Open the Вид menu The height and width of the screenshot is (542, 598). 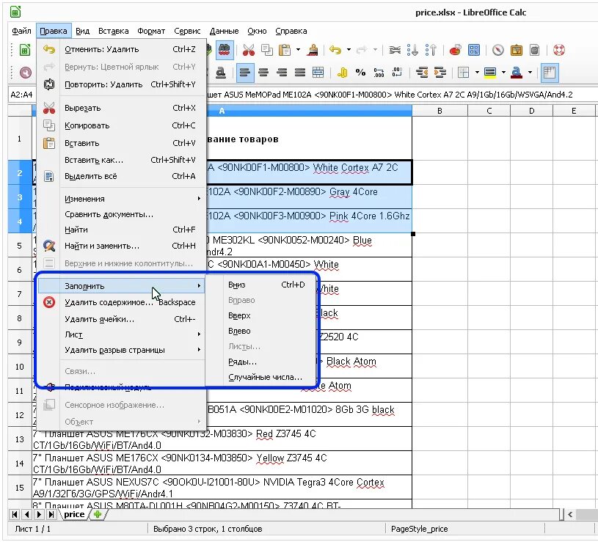click(82, 32)
